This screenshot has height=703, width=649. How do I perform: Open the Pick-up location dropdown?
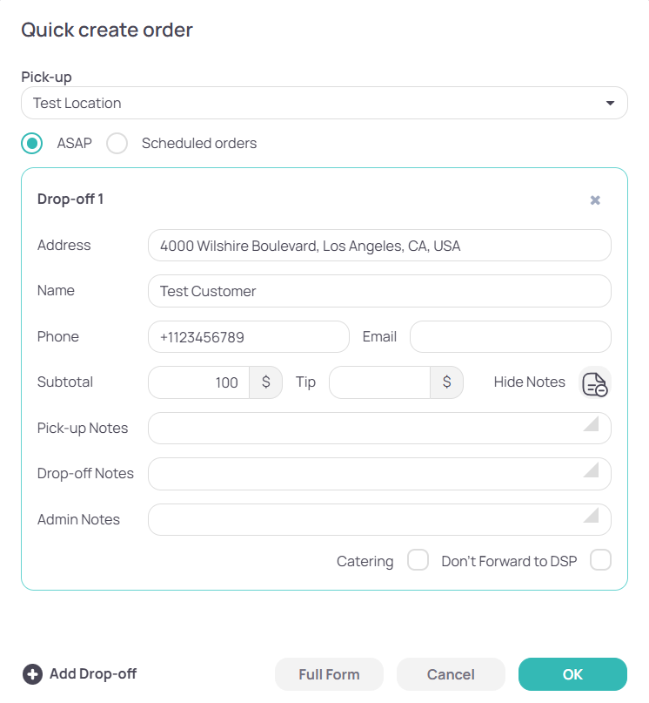click(x=324, y=103)
